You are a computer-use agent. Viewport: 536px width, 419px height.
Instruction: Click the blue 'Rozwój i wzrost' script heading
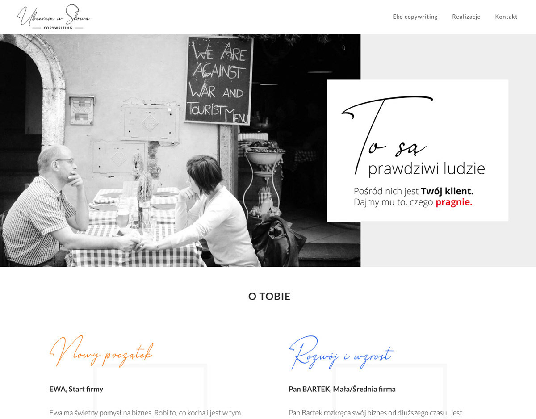[341, 353]
